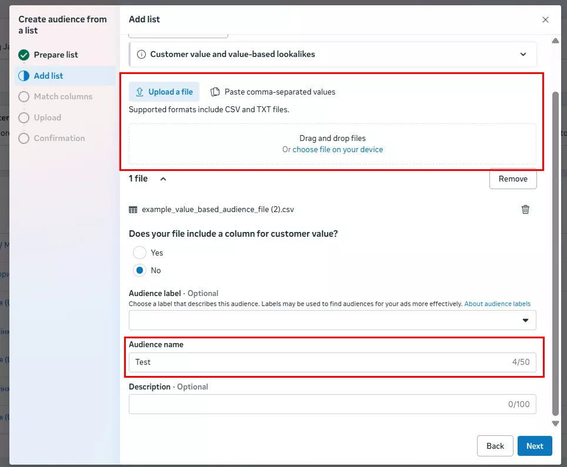Close the Add list dialog
The image size is (567, 467).
click(545, 19)
